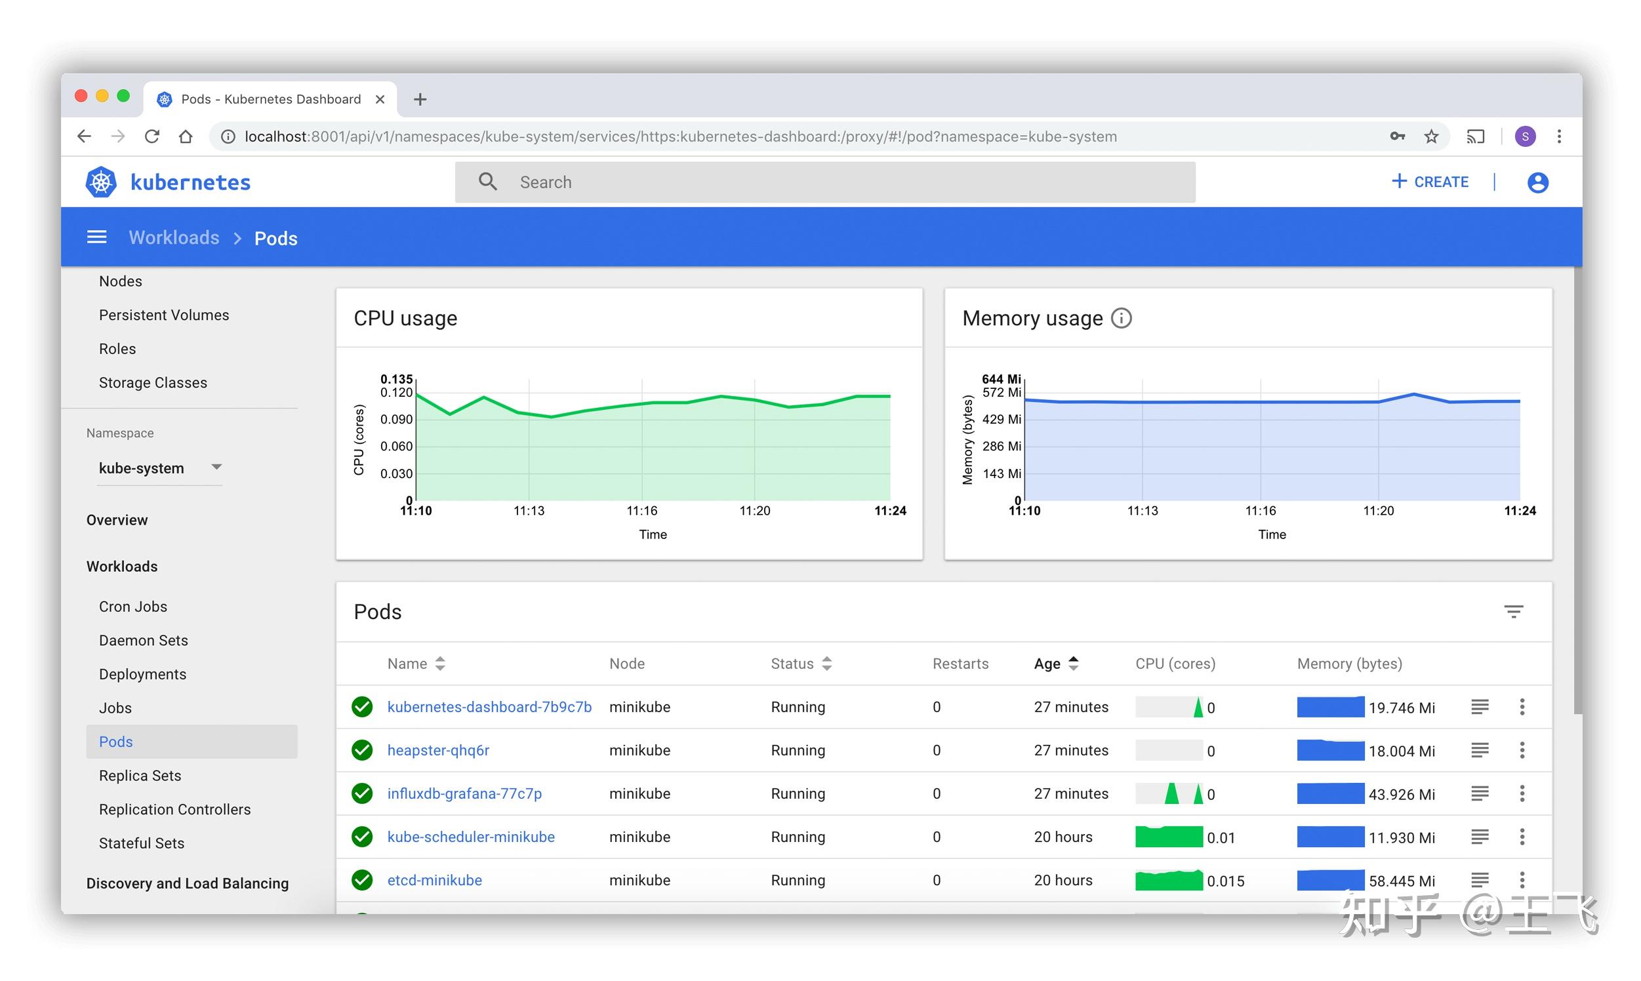The height and width of the screenshot is (981, 1641).
Task: Open the three-dot menu for heapster-qhq6r
Action: (1522, 750)
